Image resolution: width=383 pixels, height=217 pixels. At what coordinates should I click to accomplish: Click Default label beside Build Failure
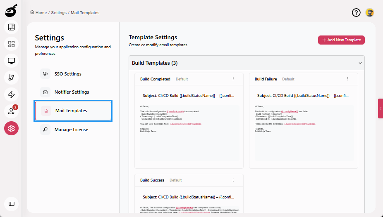click(288, 79)
